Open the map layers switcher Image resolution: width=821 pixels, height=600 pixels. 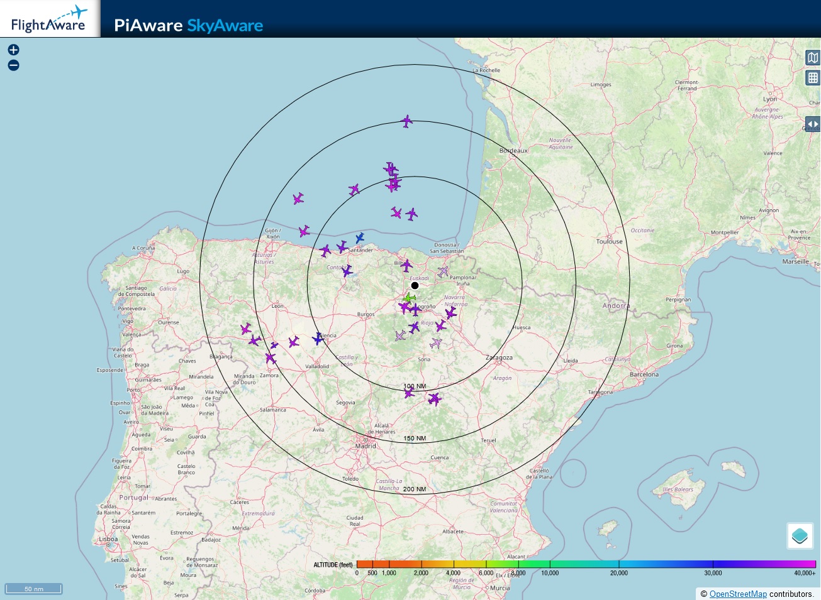click(800, 536)
